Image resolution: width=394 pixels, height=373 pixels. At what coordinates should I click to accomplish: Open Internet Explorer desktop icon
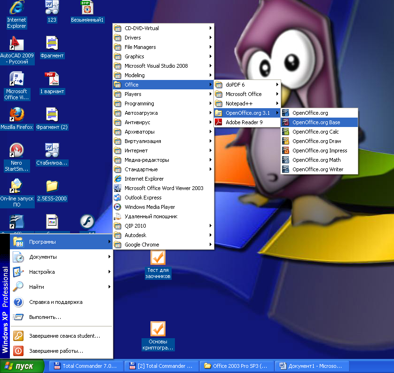pyautogui.click(x=16, y=15)
